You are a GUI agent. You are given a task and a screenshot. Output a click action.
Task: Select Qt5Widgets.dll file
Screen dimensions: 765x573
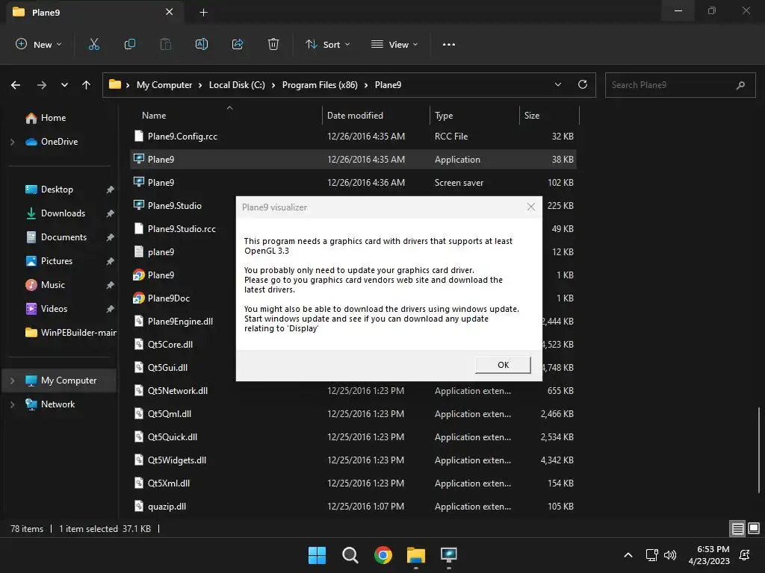tap(353, 460)
